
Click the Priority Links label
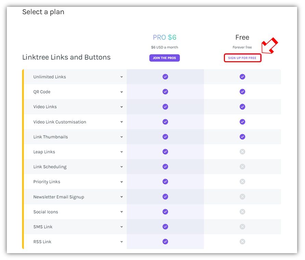[47, 182]
